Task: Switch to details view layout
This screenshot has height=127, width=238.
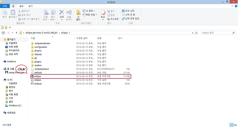Action: pos(232,125)
